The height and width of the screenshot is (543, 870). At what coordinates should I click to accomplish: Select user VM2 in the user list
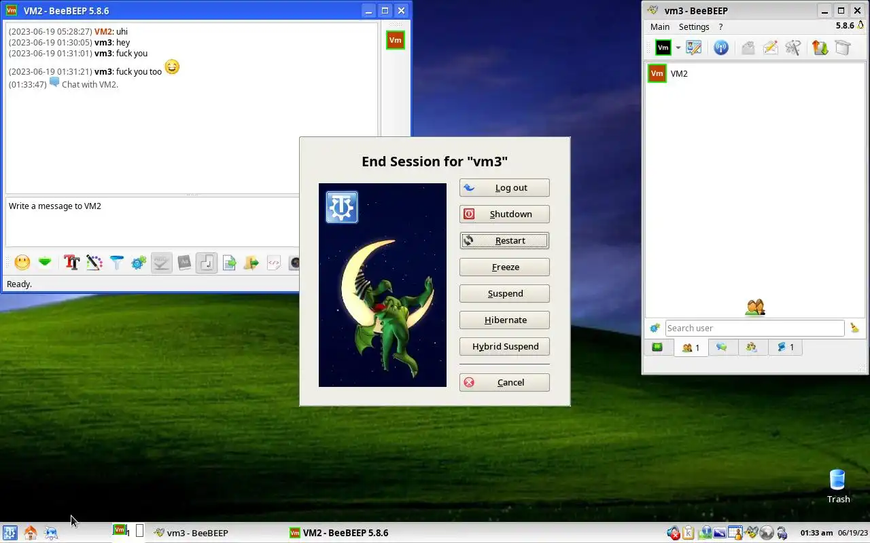[x=754, y=73]
